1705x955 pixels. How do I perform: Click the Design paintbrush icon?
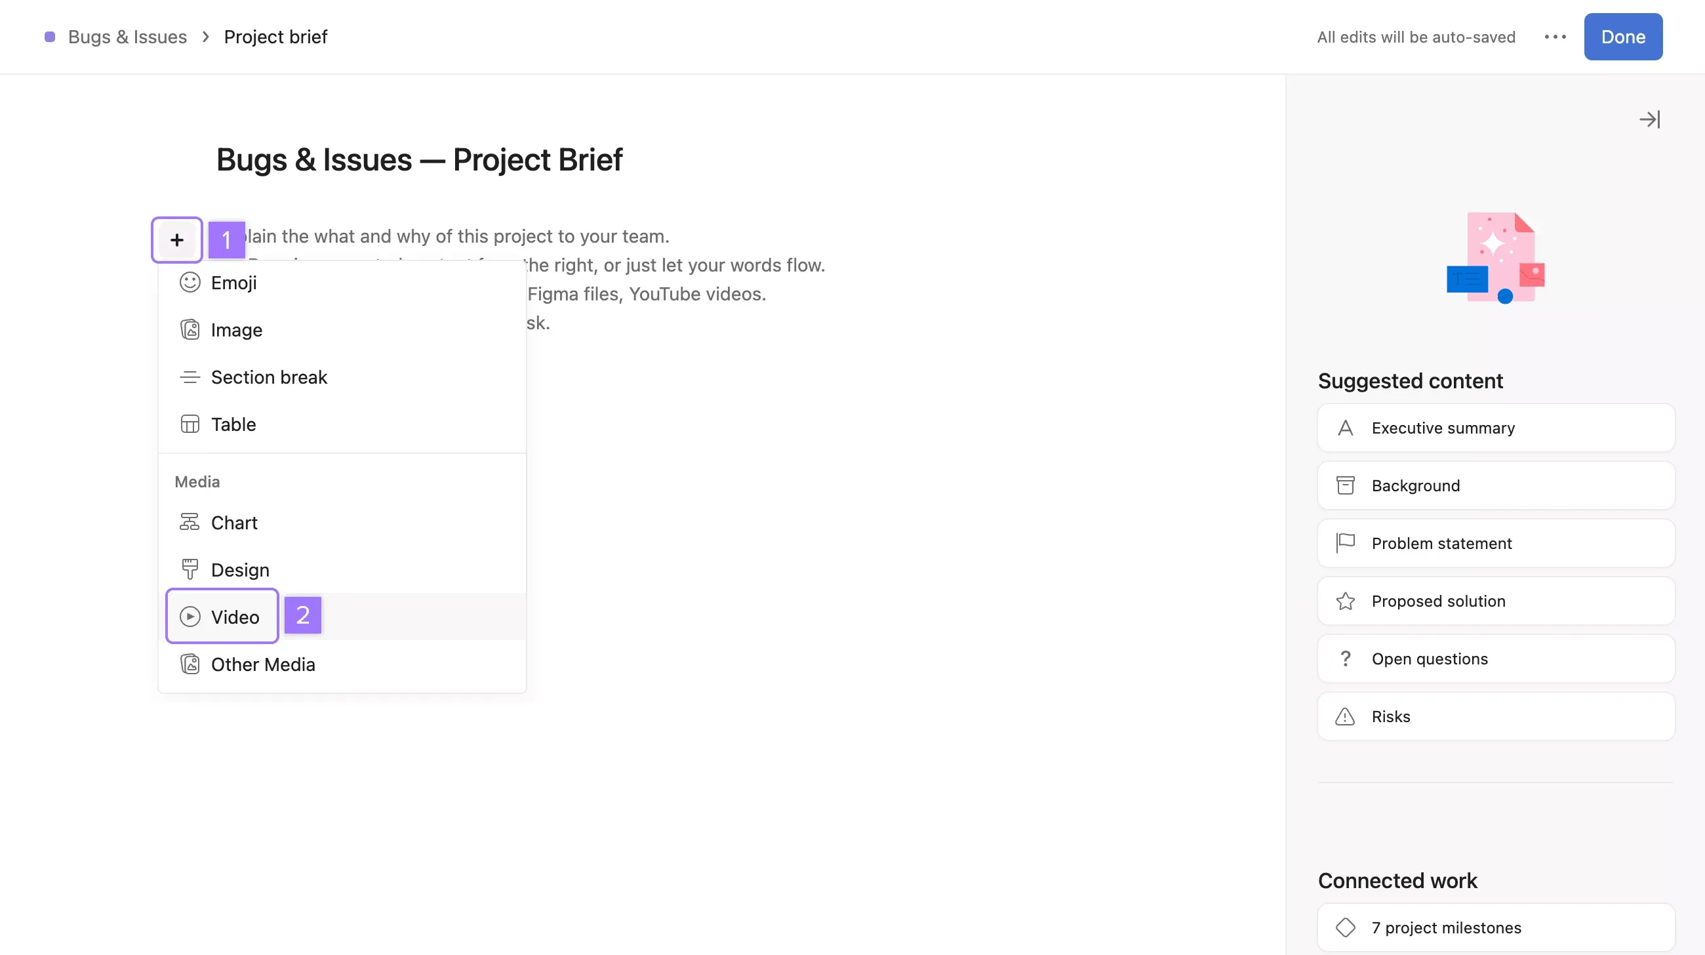coord(190,569)
